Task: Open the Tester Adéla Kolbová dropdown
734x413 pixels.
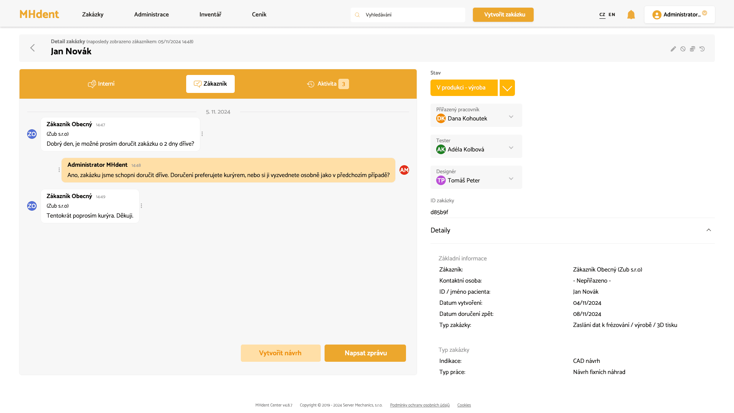Action: pos(511,148)
